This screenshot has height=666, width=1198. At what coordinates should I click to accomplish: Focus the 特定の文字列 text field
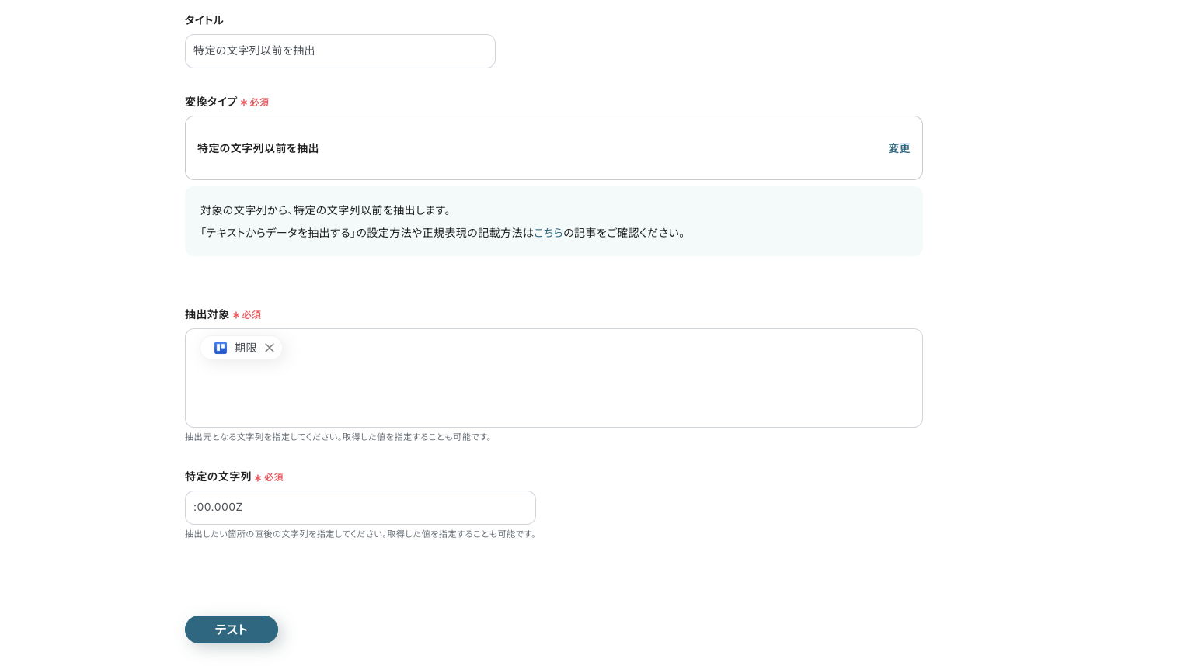pyautogui.click(x=360, y=507)
